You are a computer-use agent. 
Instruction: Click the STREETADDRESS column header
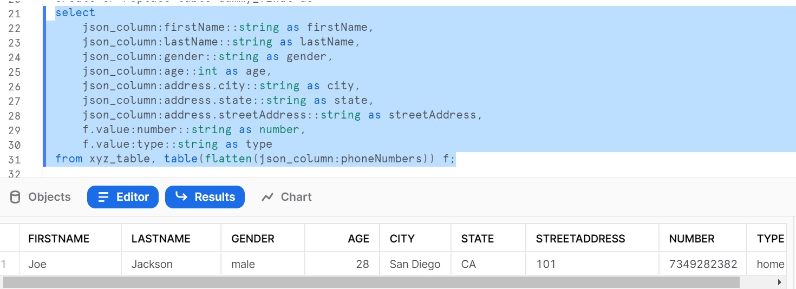[x=580, y=239]
